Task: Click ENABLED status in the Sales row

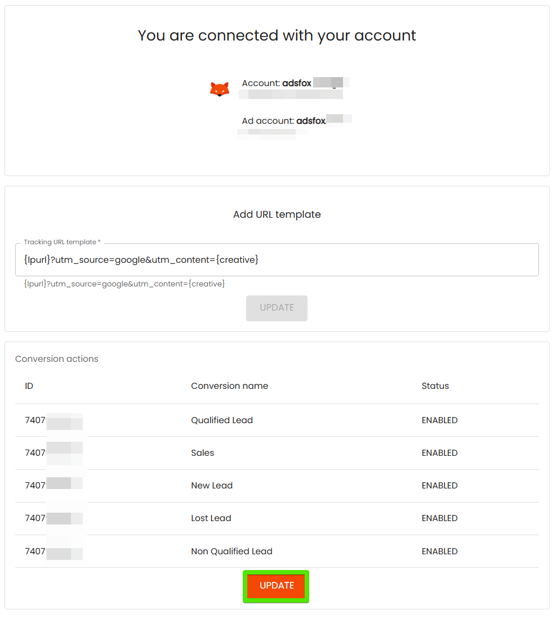Action: pos(439,453)
